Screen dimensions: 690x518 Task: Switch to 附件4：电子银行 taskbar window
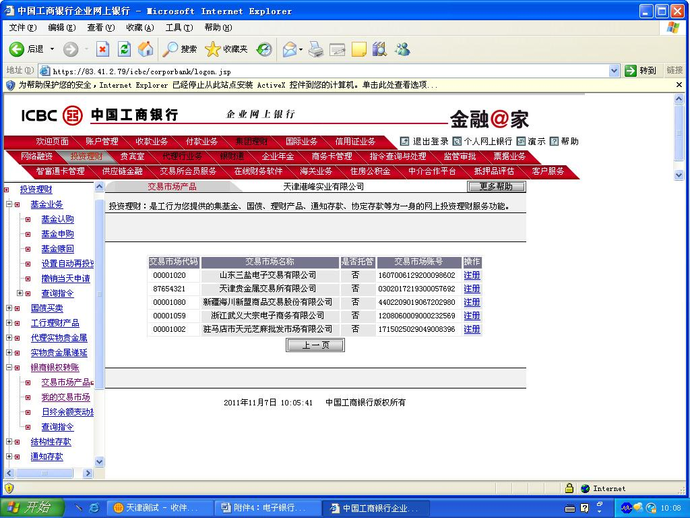click(268, 508)
